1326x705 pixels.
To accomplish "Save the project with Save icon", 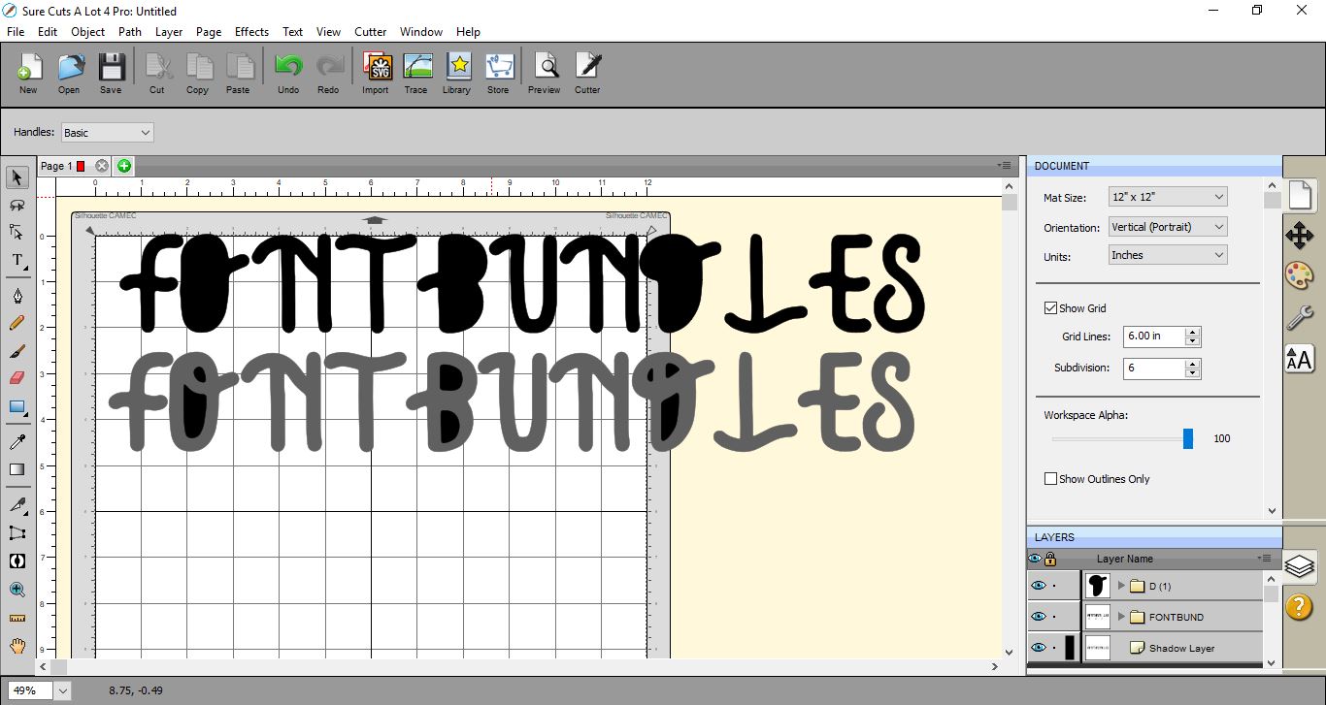I will (111, 73).
